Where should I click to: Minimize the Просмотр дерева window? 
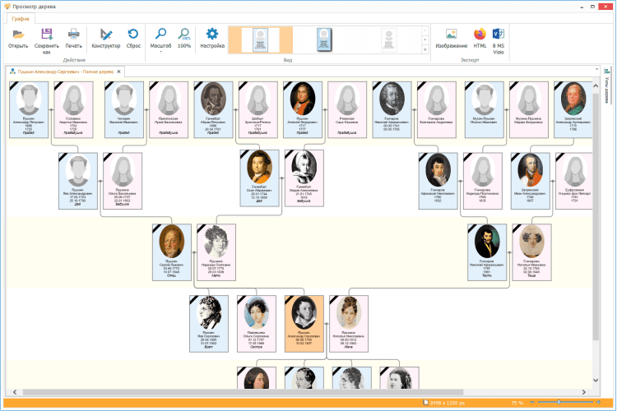click(x=581, y=7)
